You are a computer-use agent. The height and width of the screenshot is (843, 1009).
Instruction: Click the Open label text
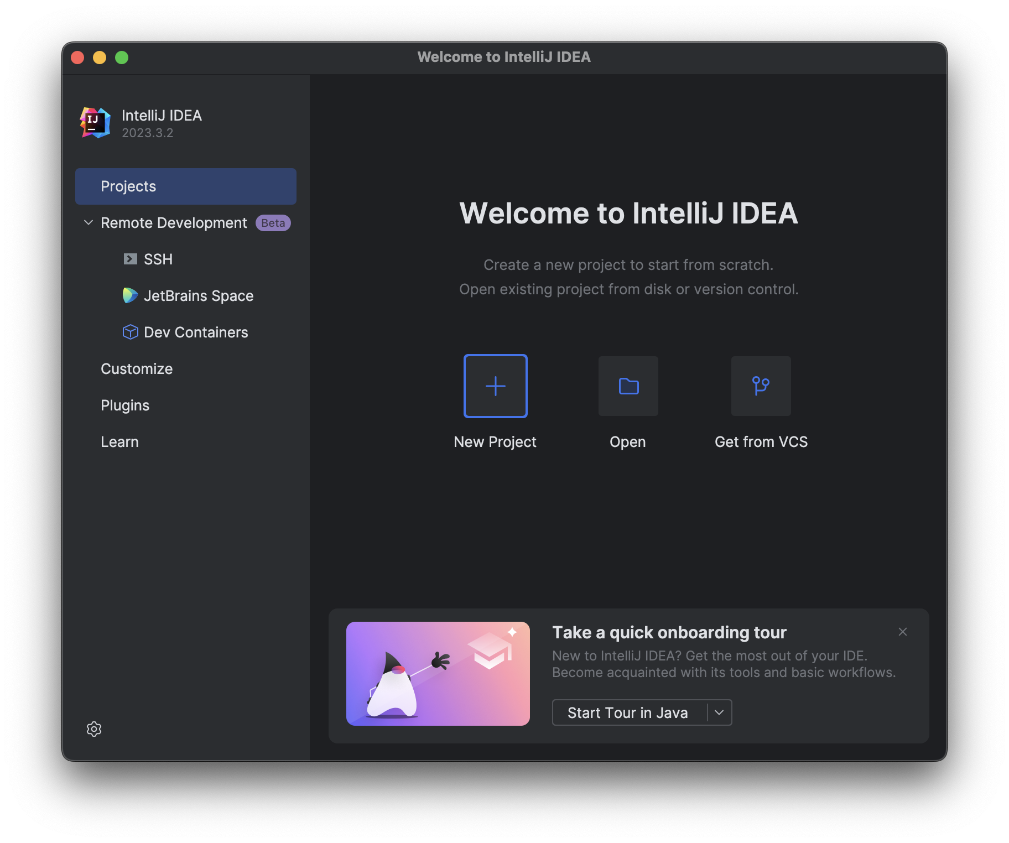tap(628, 442)
